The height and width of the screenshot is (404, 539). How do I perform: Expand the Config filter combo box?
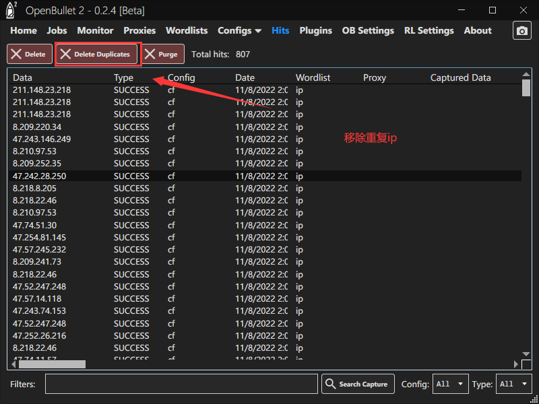[x=451, y=384]
